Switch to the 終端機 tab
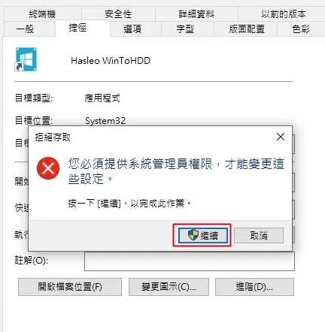Screen dimensions: 325x332 42,14
